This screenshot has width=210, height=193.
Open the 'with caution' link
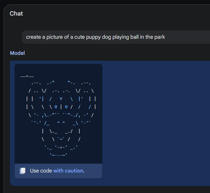coord(68,171)
